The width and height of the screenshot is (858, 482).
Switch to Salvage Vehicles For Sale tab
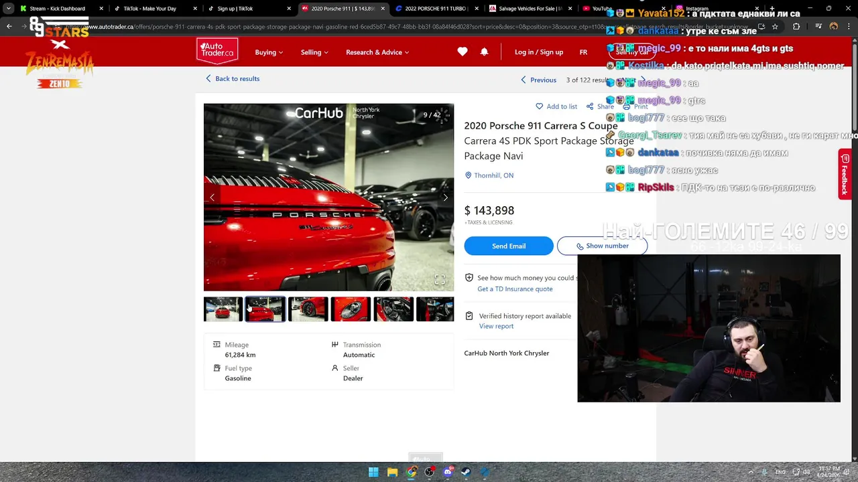pos(531,9)
